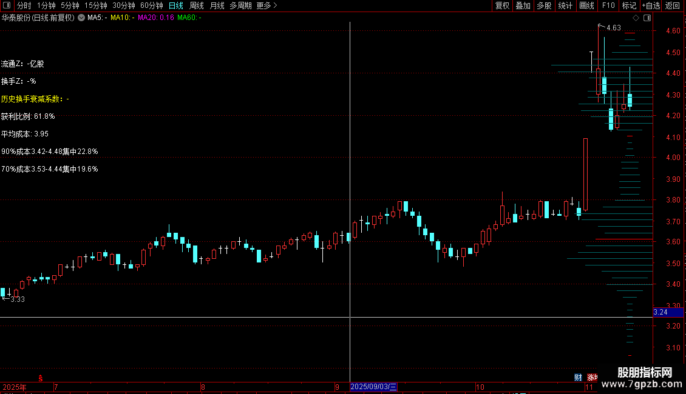Click the 2025年 label on time axis
The width and height of the screenshot is (686, 394).
point(15,387)
